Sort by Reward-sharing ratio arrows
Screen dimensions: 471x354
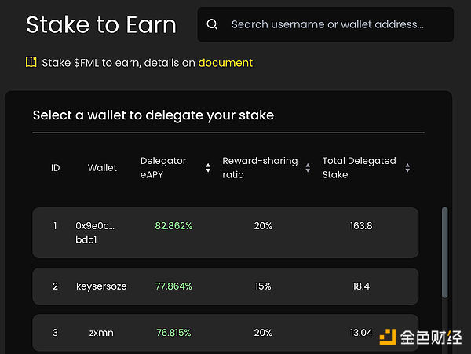(308, 168)
